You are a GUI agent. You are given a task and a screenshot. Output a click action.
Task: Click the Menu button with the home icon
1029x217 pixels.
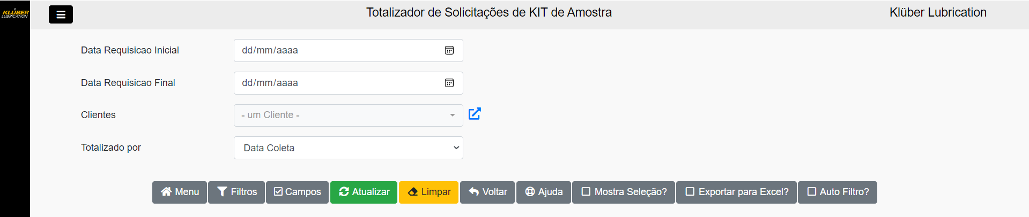(x=180, y=192)
